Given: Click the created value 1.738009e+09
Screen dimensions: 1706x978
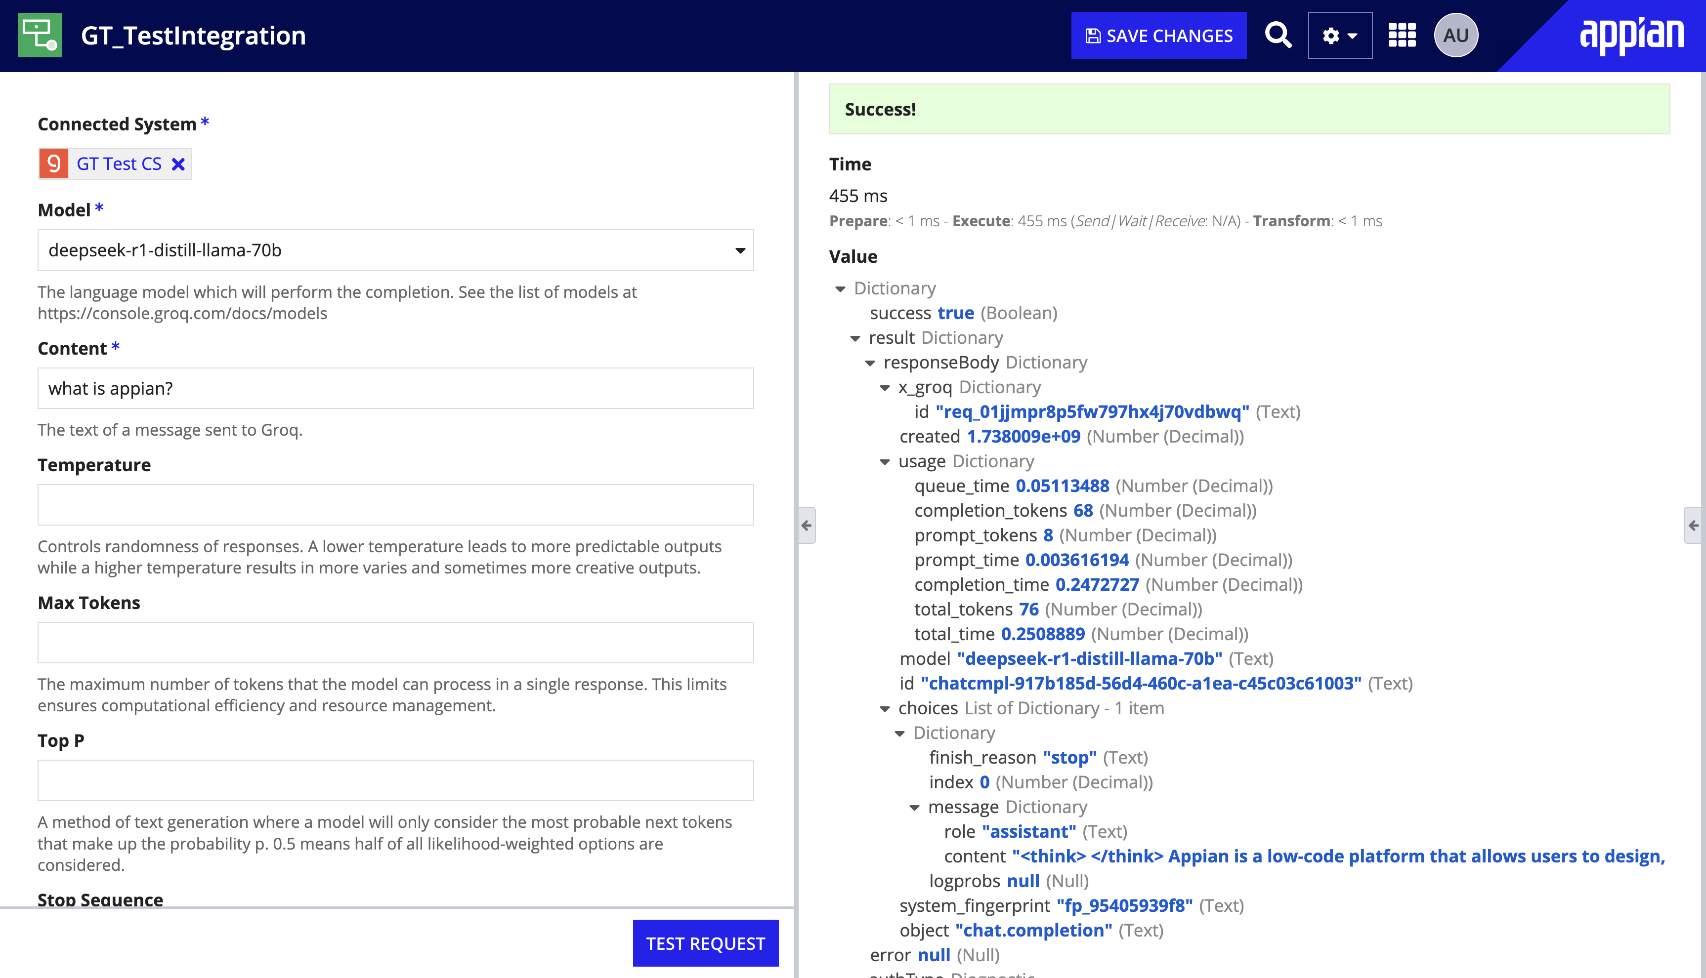Looking at the screenshot, I should 1024,437.
